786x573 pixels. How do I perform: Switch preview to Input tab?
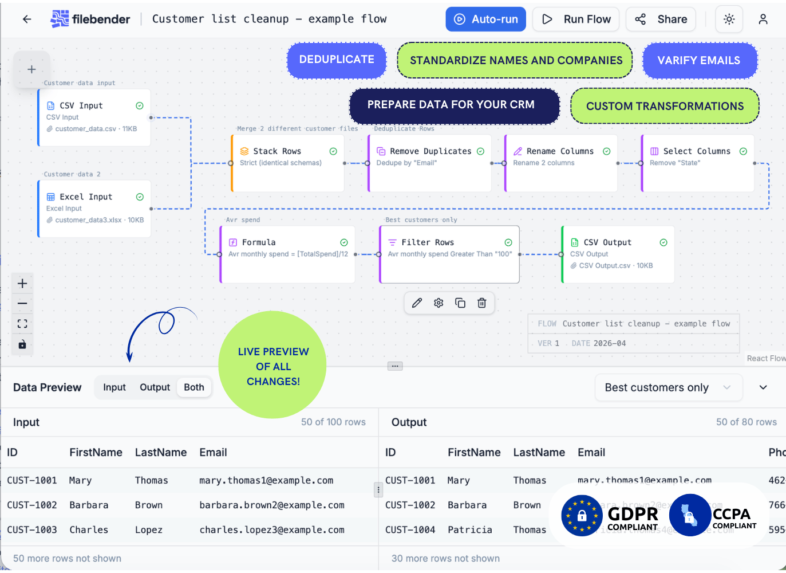pyautogui.click(x=114, y=388)
